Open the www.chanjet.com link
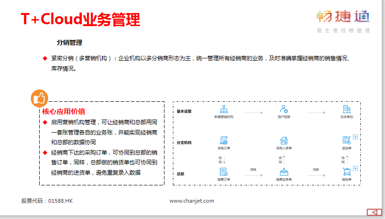Viewport: 385px width, 219px height. [192, 201]
